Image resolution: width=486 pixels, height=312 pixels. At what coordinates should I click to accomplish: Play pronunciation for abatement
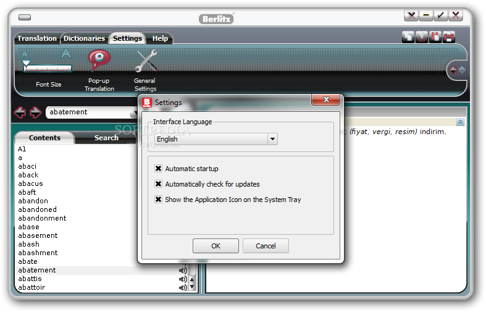click(183, 271)
